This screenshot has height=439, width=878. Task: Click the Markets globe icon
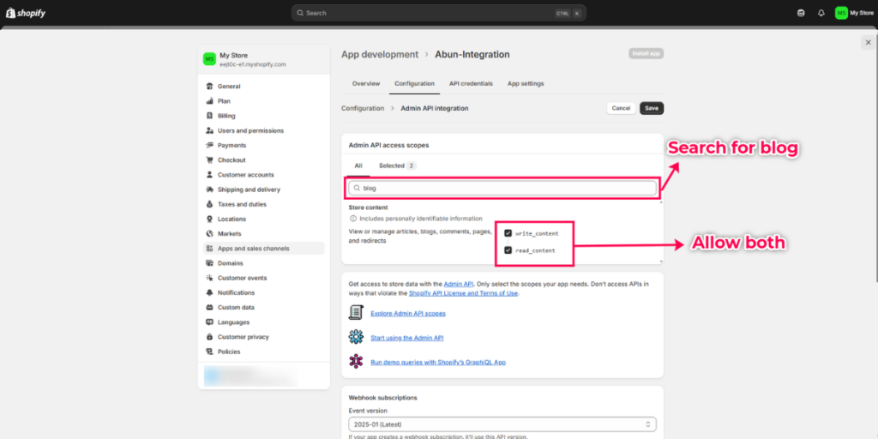point(209,234)
